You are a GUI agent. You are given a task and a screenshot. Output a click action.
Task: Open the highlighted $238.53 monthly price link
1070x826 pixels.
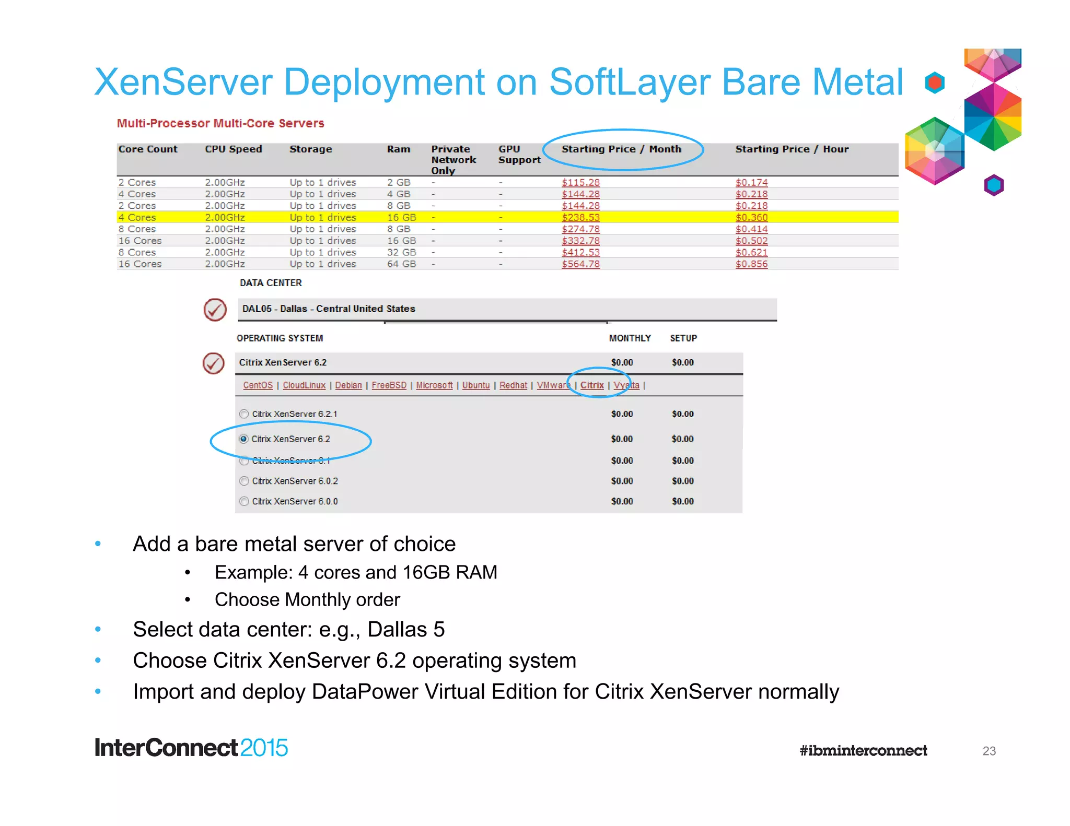click(x=581, y=217)
